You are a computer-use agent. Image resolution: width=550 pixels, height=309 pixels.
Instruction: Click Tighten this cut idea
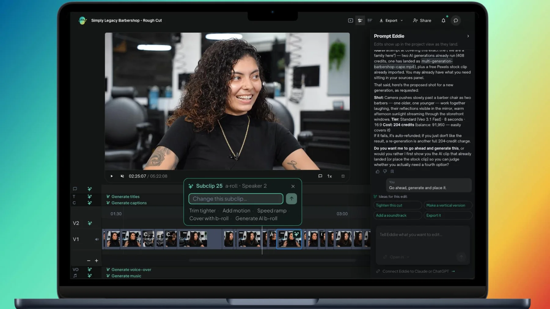coord(398,205)
